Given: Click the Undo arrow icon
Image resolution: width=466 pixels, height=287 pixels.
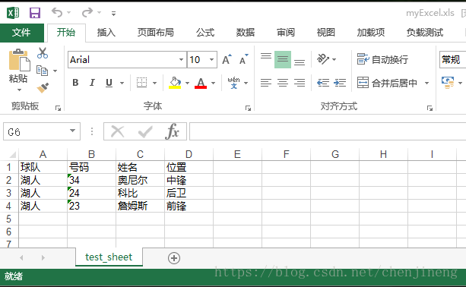Looking at the screenshot, I should click(57, 12).
